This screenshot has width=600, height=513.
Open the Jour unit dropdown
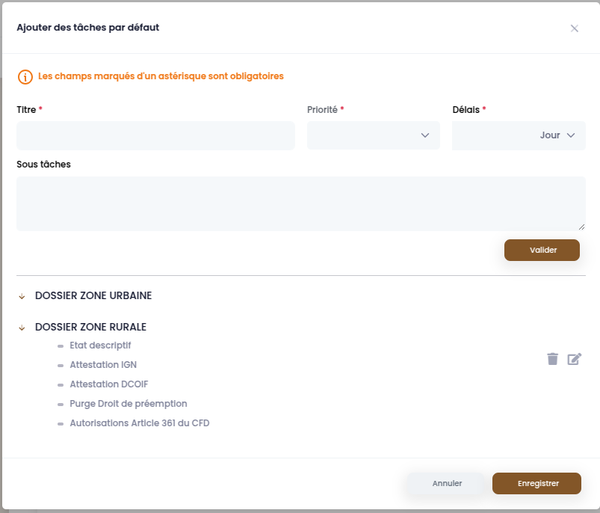pos(557,135)
